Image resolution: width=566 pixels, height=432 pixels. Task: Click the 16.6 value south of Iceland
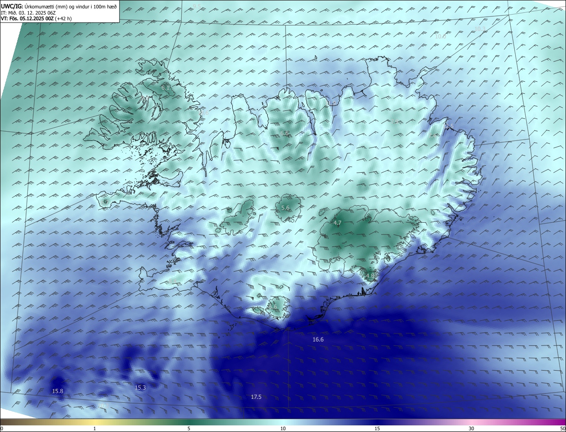318,339
